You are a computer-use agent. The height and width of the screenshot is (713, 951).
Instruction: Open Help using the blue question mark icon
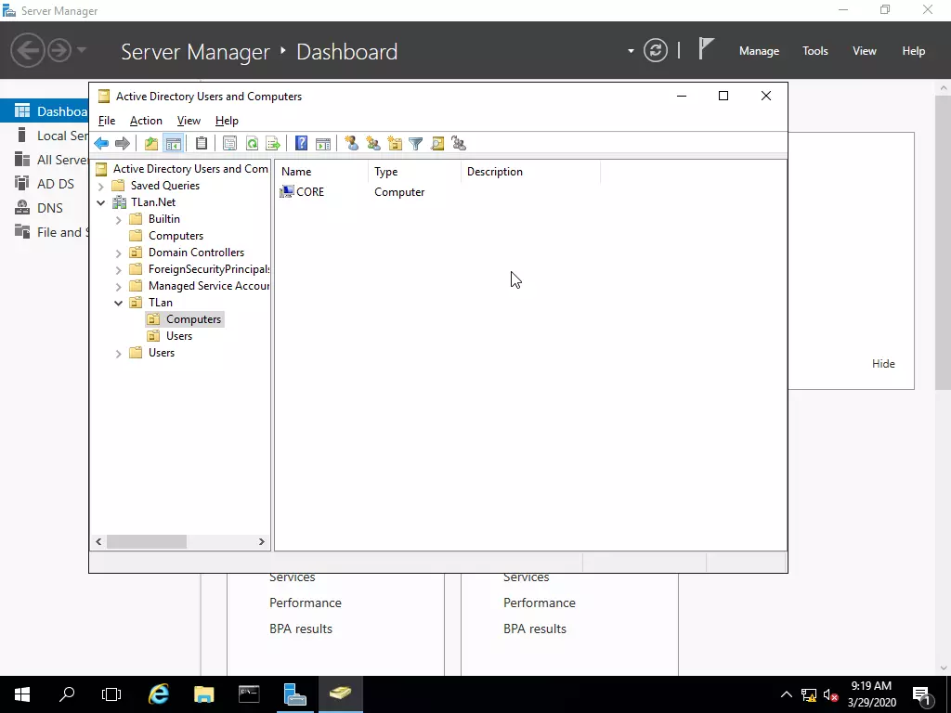pyautogui.click(x=302, y=144)
